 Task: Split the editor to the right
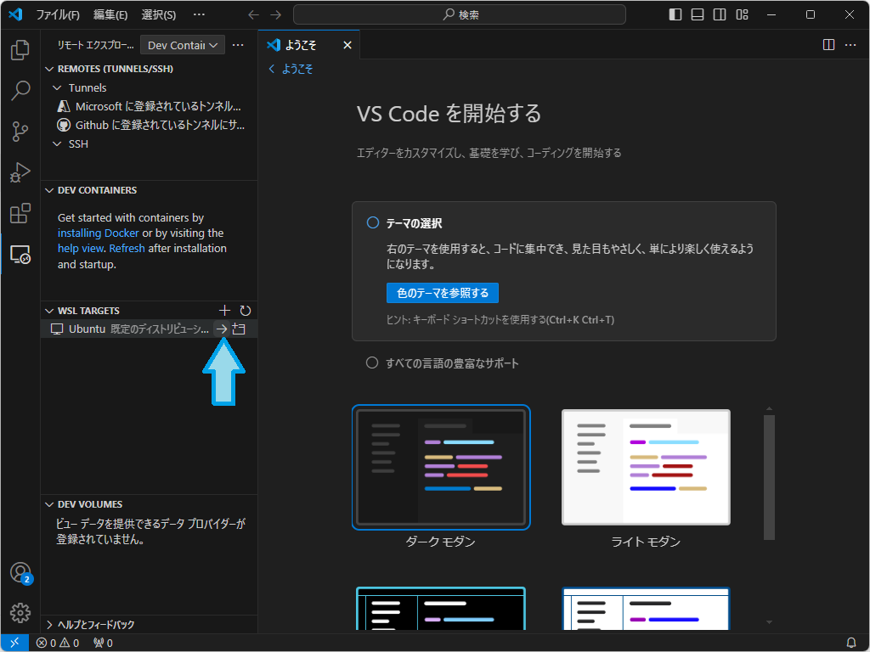[x=828, y=45]
